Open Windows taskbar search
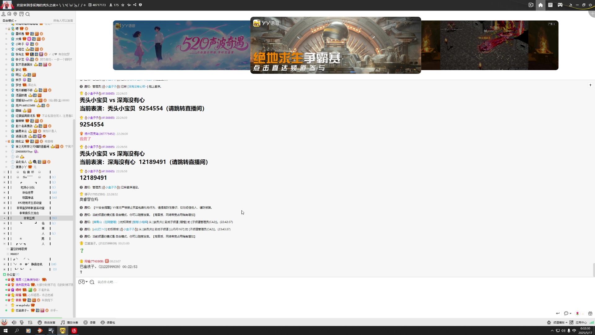This screenshot has width=595, height=335. pyautogui.click(x=17, y=331)
